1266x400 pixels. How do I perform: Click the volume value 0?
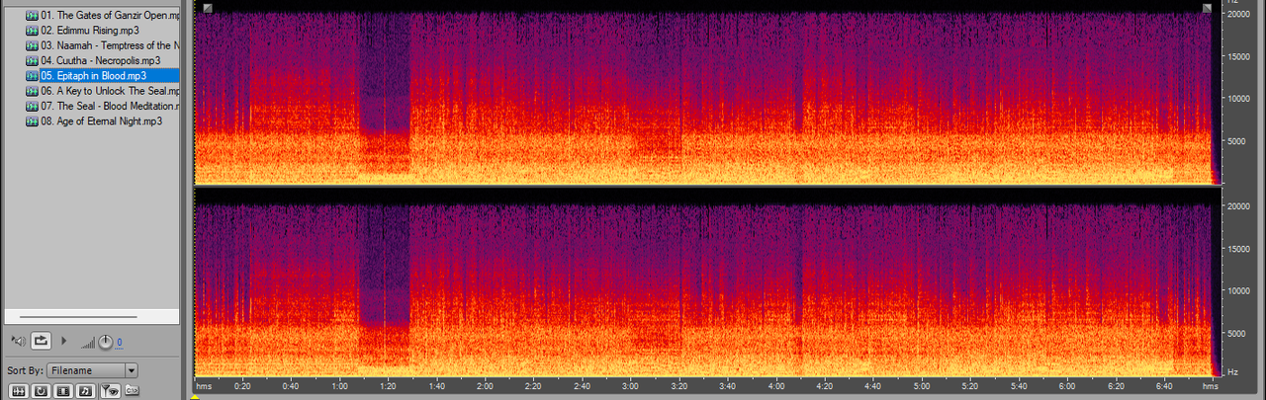pos(120,343)
